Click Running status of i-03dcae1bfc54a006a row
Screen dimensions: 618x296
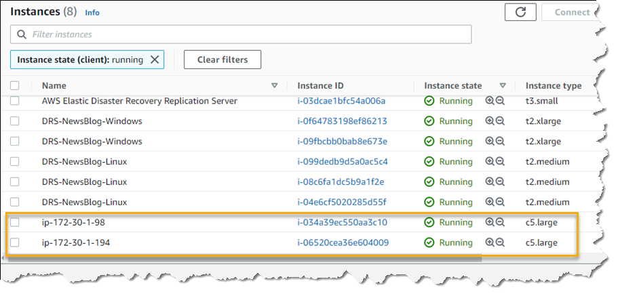pos(448,101)
